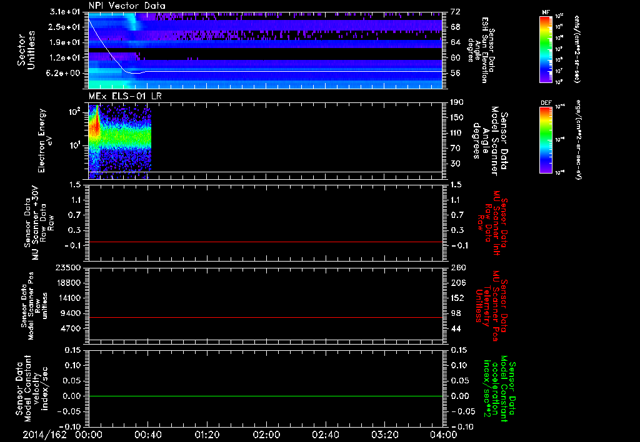The width and height of the screenshot is (640, 442).
Task: Select the 'Electron Energy eV' axis label
Action: [x=45, y=140]
